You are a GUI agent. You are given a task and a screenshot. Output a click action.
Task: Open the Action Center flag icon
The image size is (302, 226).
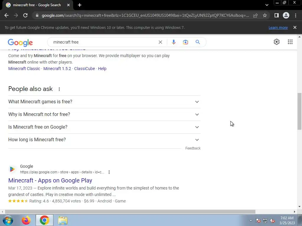[258, 220]
